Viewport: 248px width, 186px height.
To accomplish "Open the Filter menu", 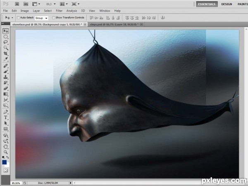I will click(x=59, y=11).
